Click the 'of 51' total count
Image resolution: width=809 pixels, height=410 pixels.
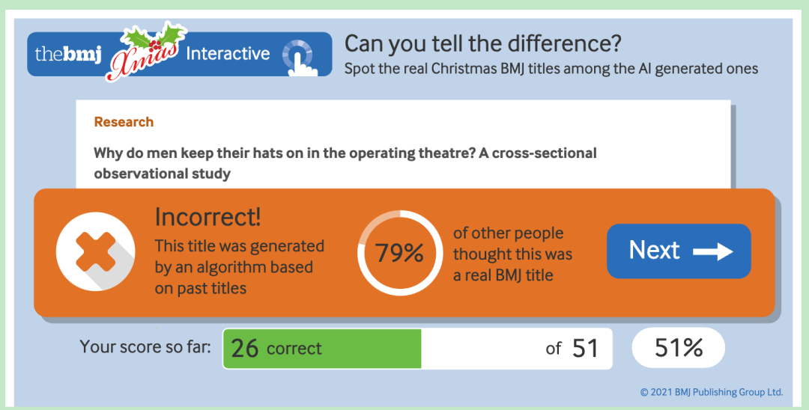[x=572, y=349]
